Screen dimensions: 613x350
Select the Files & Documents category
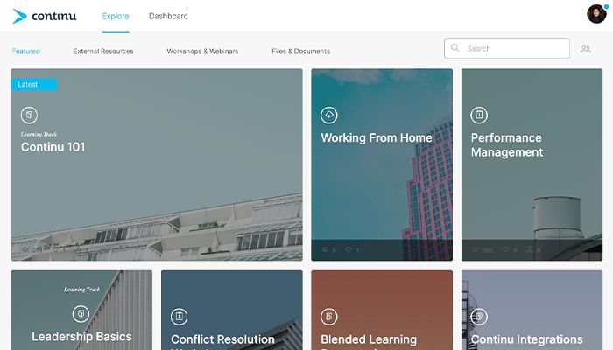coord(300,51)
